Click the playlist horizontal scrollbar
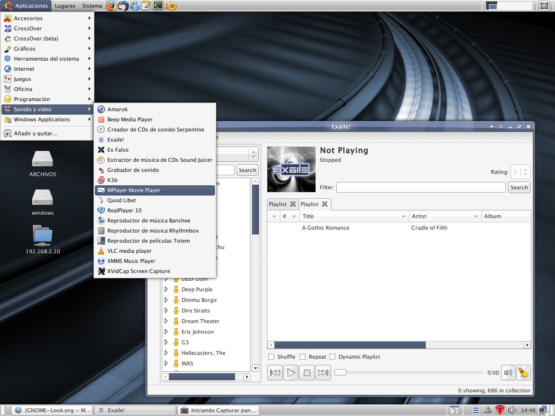555x416 pixels. tap(350, 345)
